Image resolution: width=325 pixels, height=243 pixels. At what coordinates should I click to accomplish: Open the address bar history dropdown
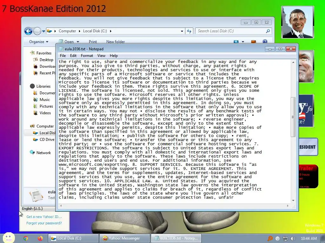[x=182, y=31]
